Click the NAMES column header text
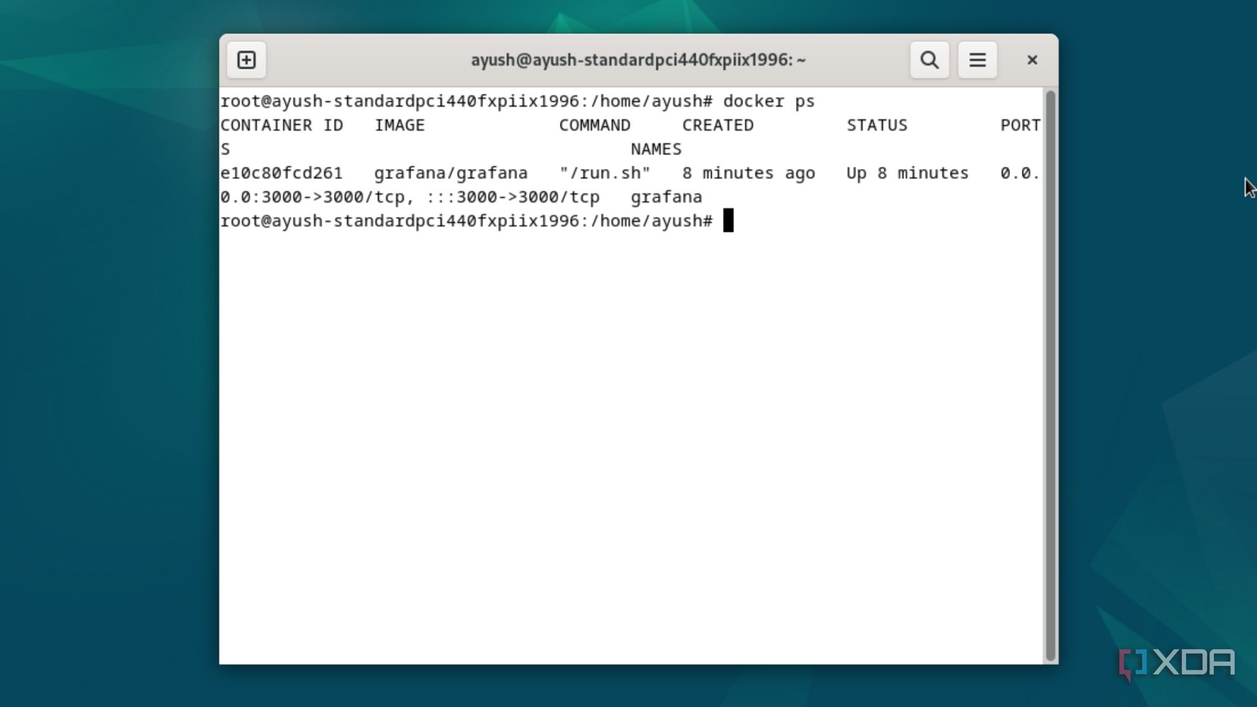The height and width of the screenshot is (707, 1257). (655, 149)
